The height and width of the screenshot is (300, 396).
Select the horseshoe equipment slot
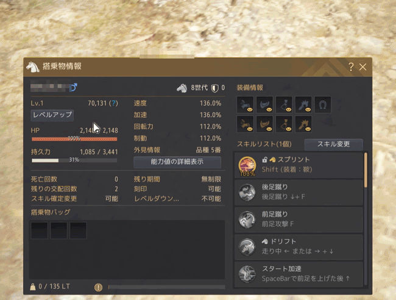tap(323, 104)
